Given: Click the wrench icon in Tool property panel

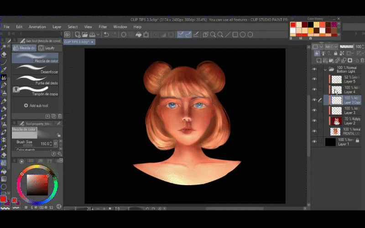Looking at the screenshot, I should 59,154.
